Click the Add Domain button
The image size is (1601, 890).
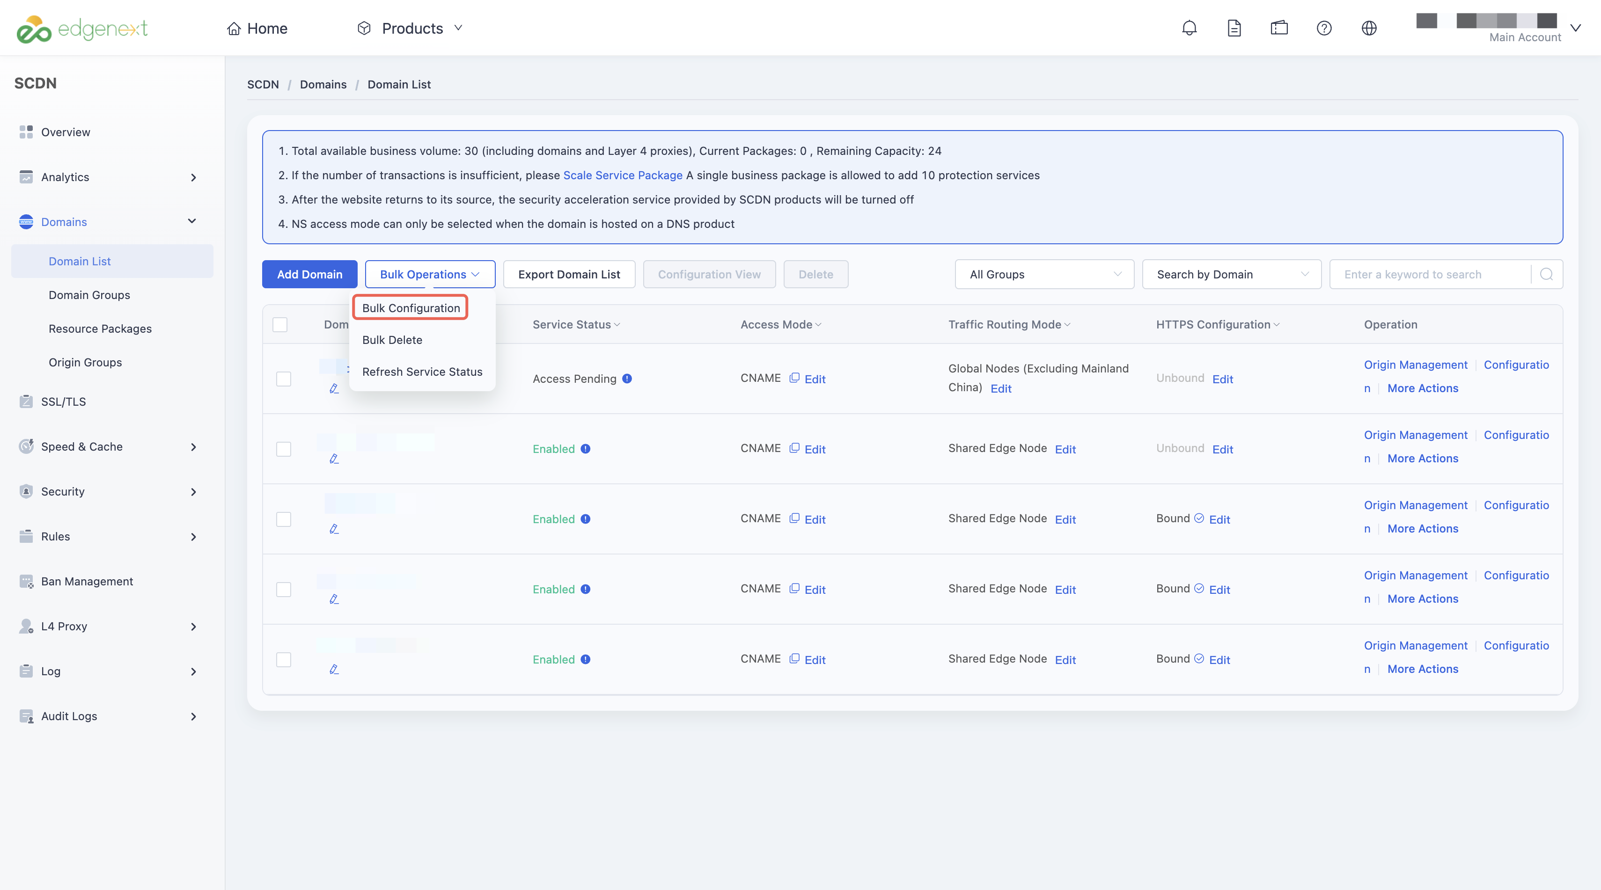click(x=309, y=275)
